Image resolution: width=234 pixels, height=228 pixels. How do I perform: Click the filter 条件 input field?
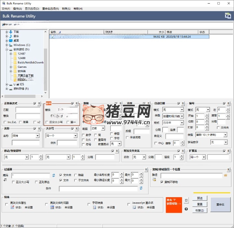tap(98, 189)
